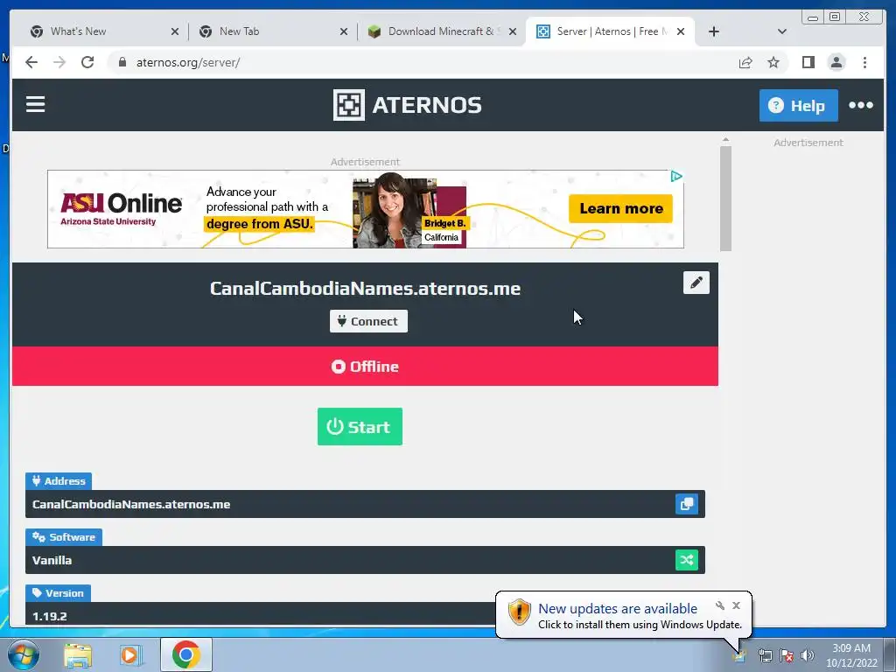The image size is (896, 672).
Task: Focus the address bar URL
Action: click(x=188, y=62)
